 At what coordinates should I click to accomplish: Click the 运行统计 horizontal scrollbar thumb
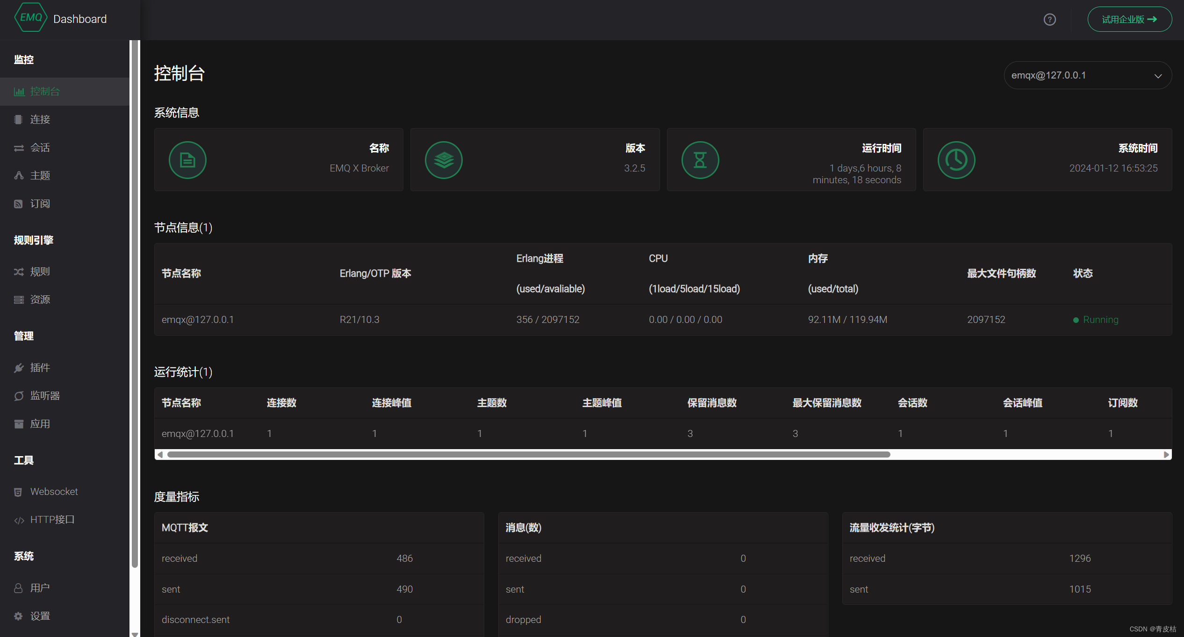529,454
